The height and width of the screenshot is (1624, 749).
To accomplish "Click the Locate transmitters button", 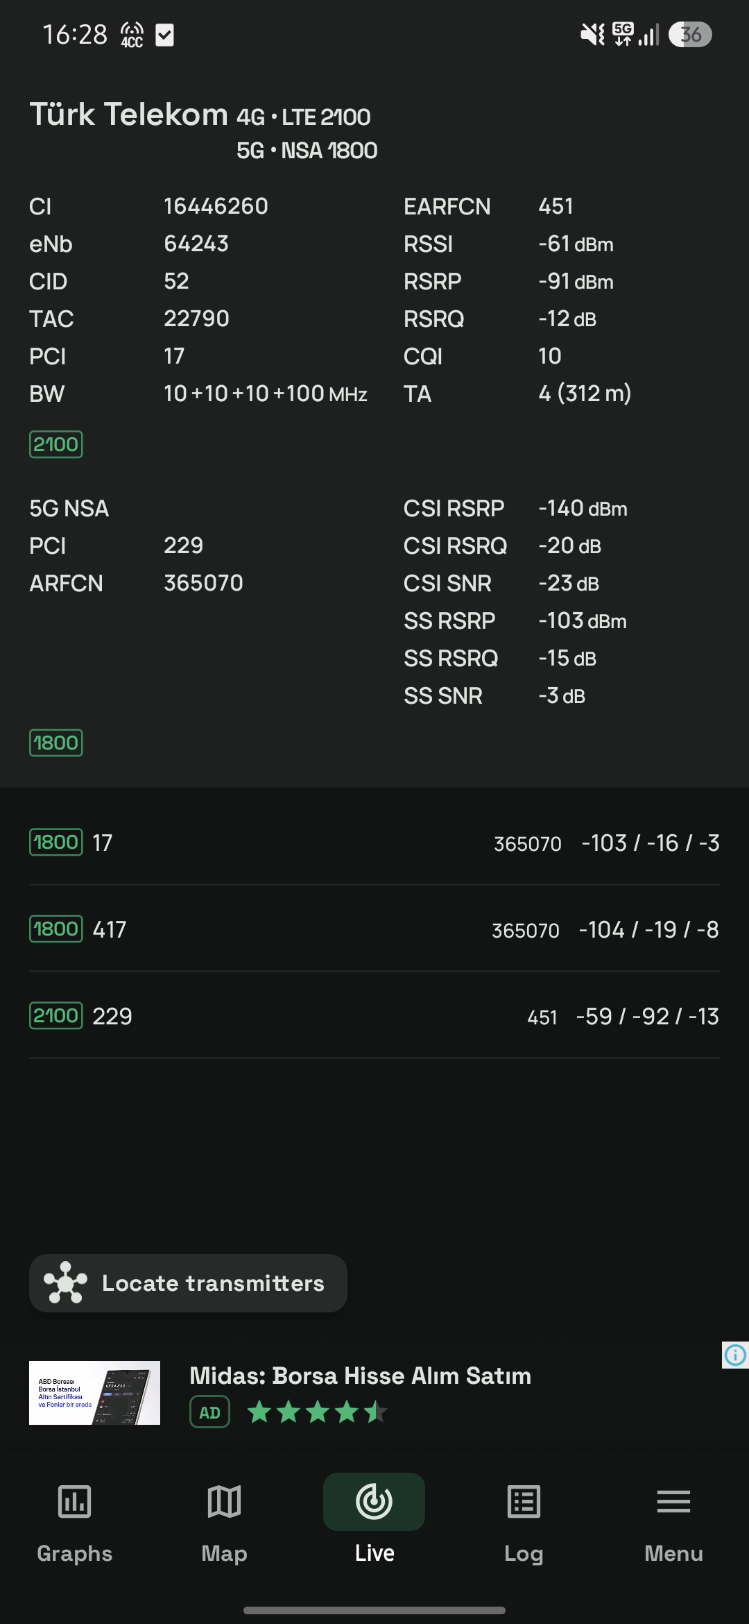I will coord(188,1283).
